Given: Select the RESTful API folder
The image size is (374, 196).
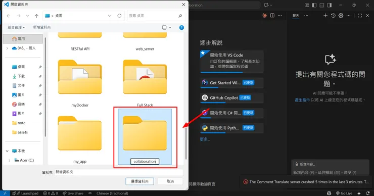Looking at the screenshot, I should (x=80, y=42).
